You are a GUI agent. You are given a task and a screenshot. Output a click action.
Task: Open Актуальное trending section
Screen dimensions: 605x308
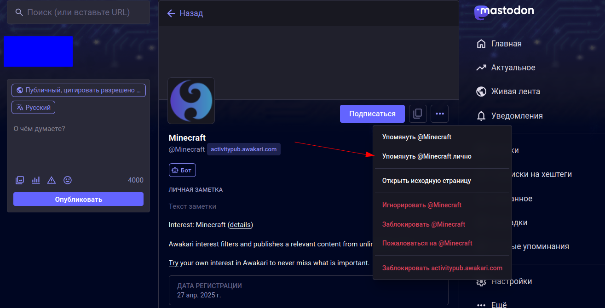513,68
